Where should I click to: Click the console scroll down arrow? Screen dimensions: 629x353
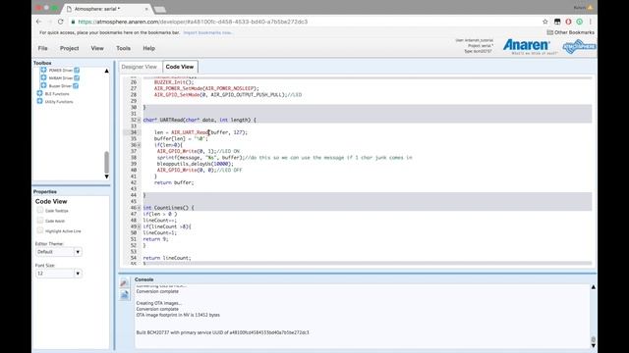593,345
